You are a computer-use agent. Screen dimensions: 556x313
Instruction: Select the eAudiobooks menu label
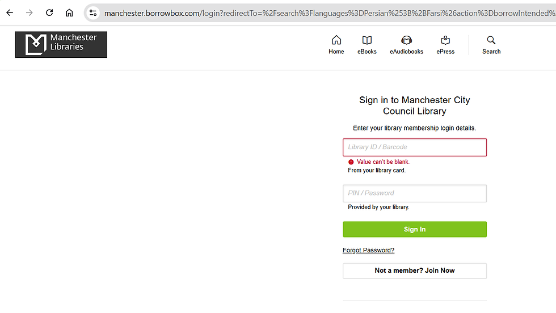[x=406, y=52]
